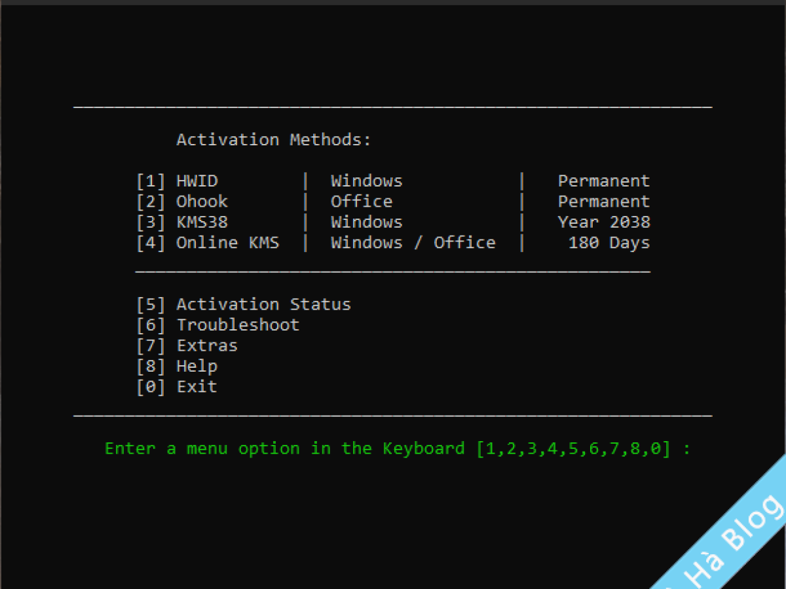Click the green "Enter a menu option" prompt
This screenshot has width=786, height=589.
coord(397,449)
